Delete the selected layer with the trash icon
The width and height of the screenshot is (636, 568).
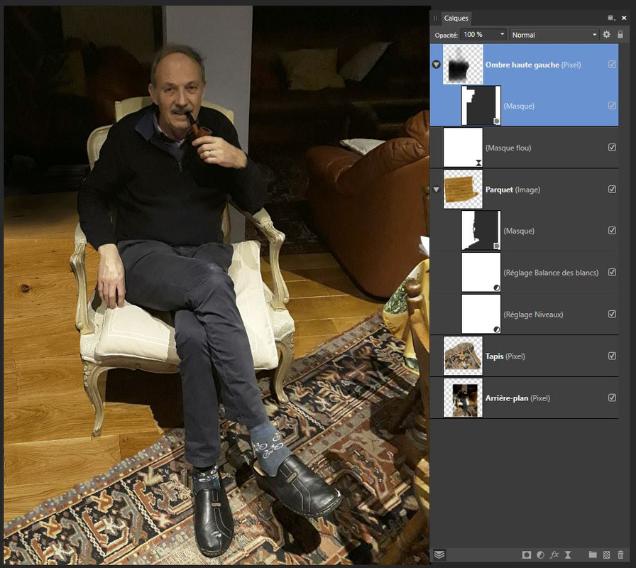(620, 555)
